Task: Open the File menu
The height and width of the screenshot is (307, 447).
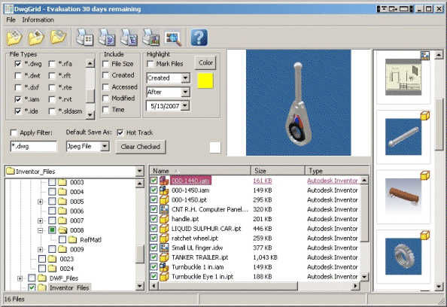Action: [x=11, y=20]
